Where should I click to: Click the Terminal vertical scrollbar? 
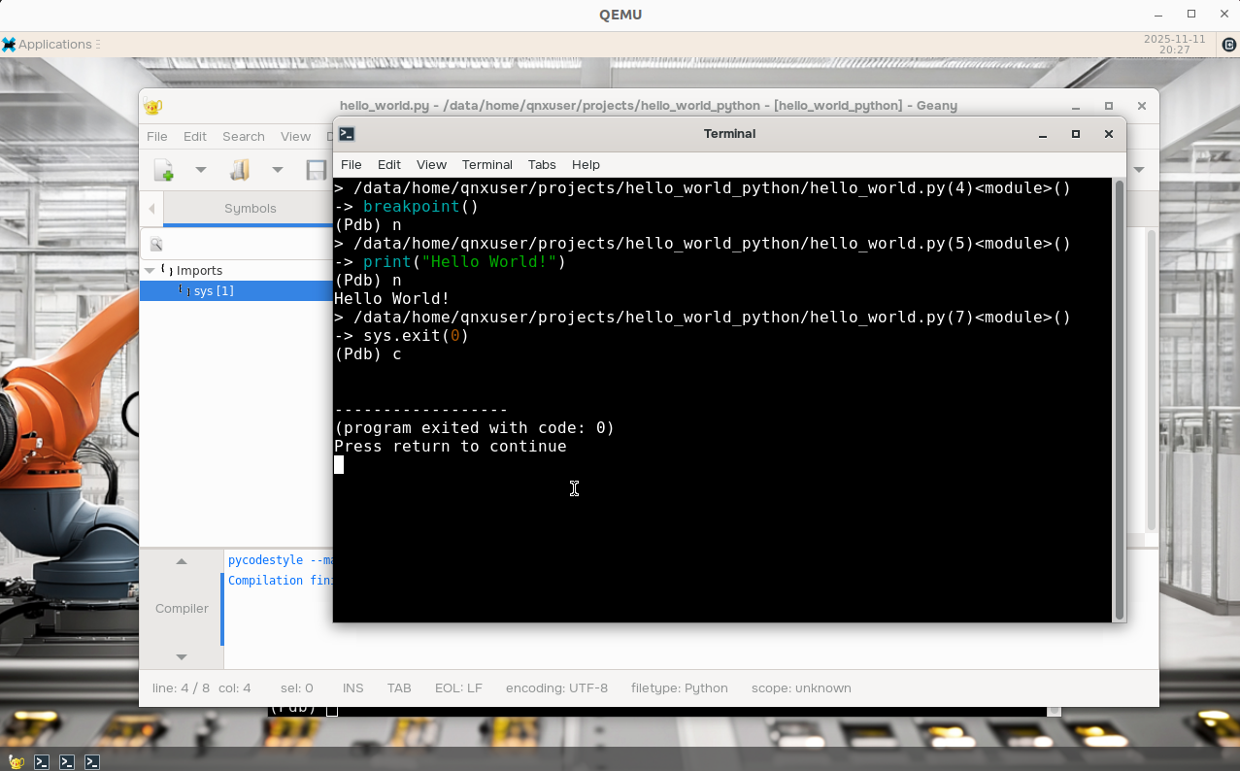[1119, 398]
